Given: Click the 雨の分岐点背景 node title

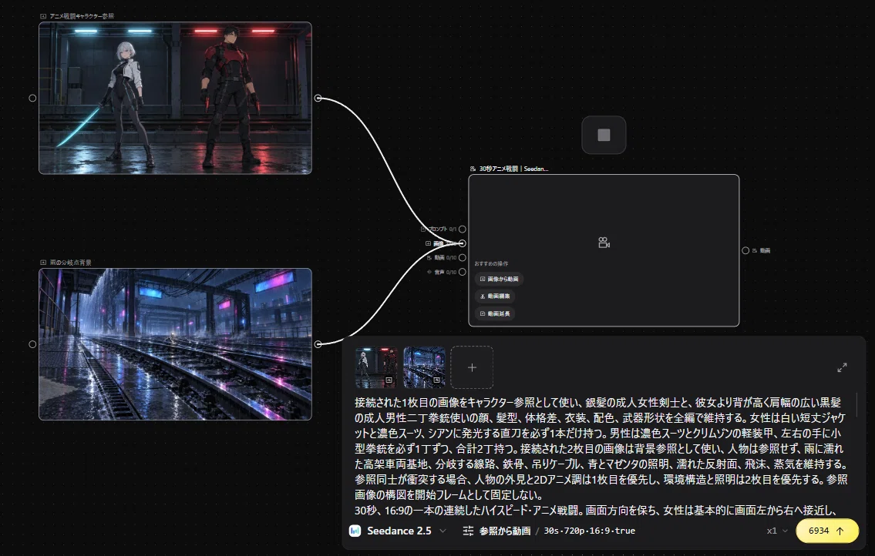Looking at the screenshot, I should [70, 262].
